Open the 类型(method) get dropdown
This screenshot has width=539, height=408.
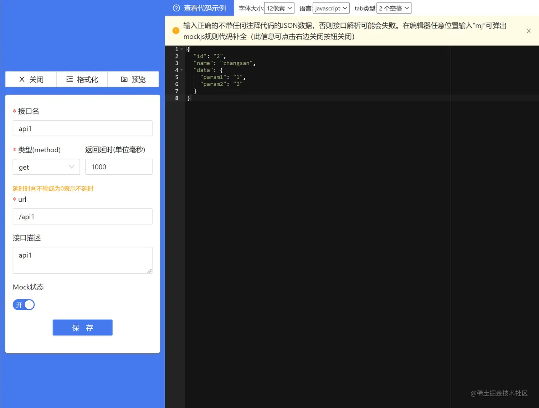(x=46, y=167)
